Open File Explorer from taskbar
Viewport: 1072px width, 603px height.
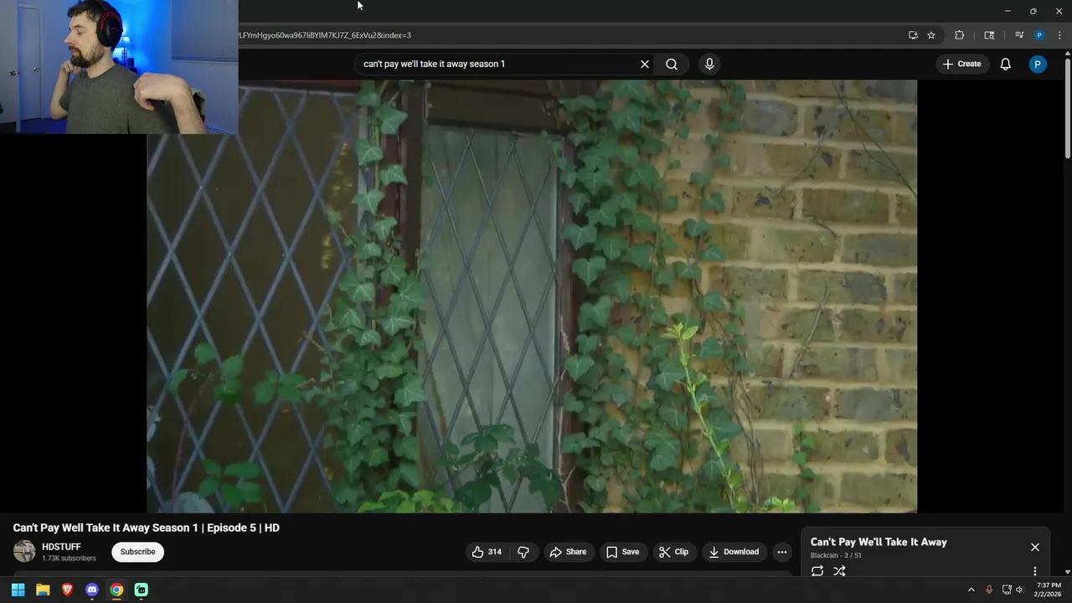coord(43,590)
